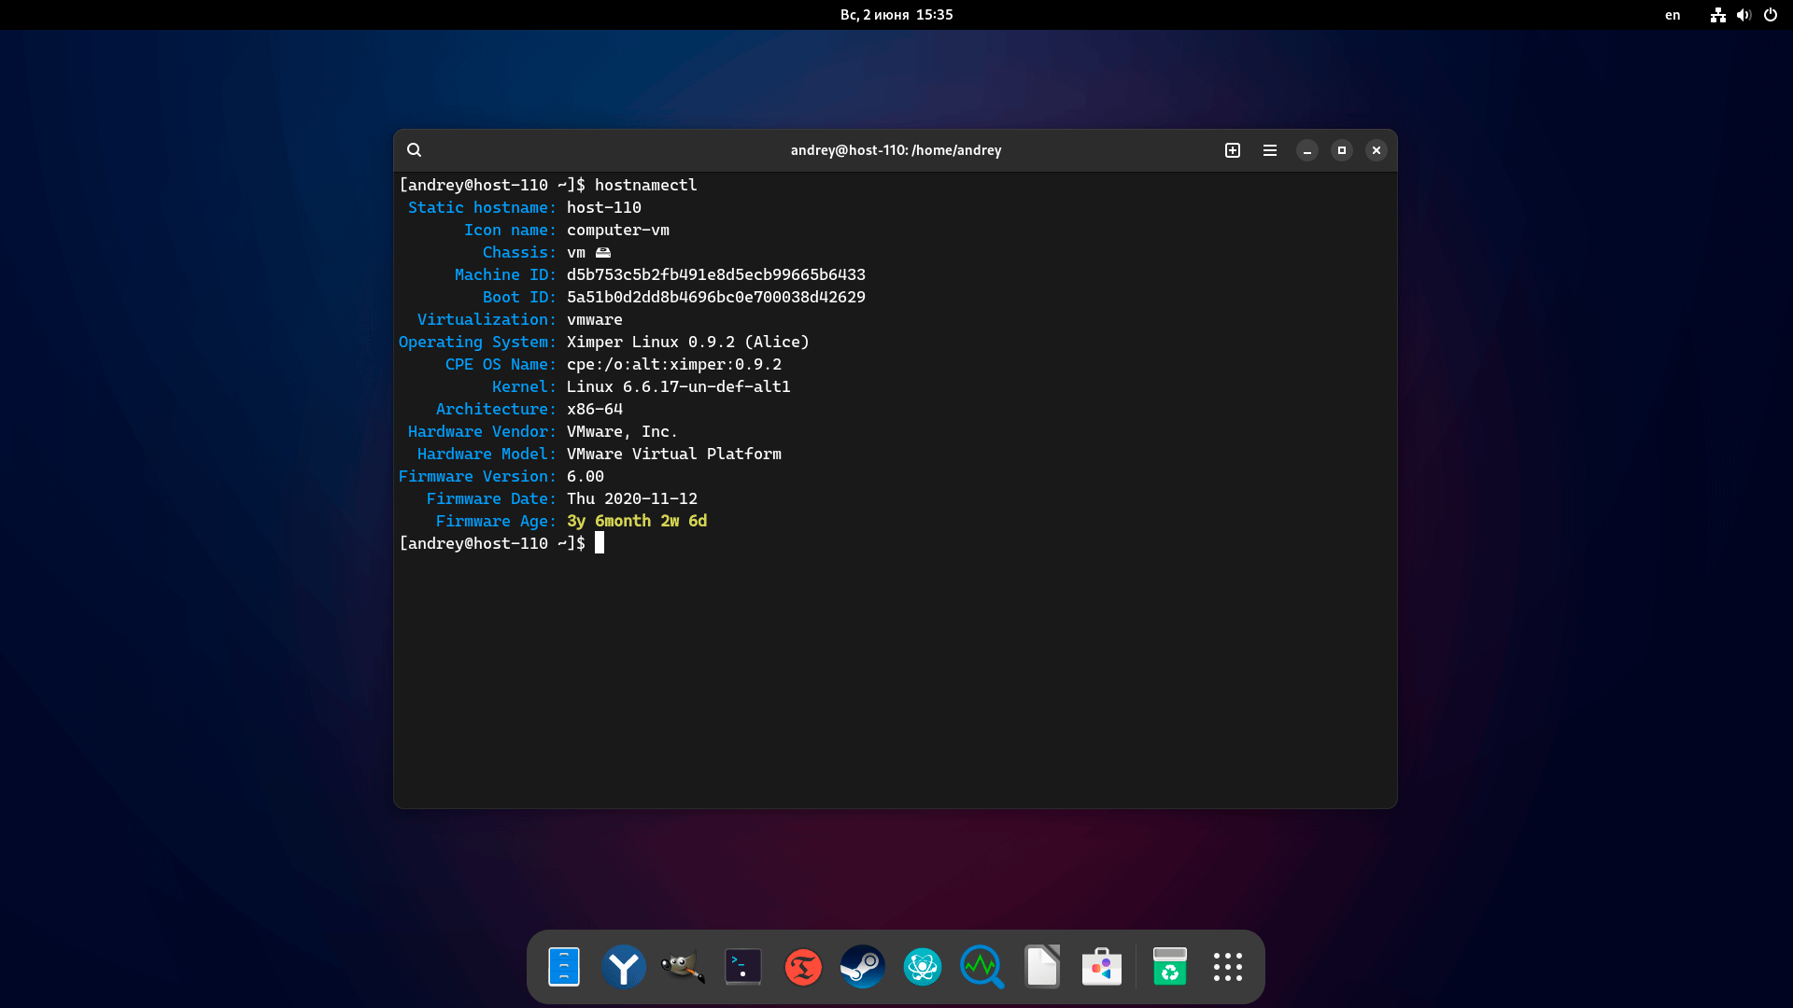This screenshot has width=1793, height=1008.
Task: Launch LibreOffice from the dock
Action: pos(1041,967)
